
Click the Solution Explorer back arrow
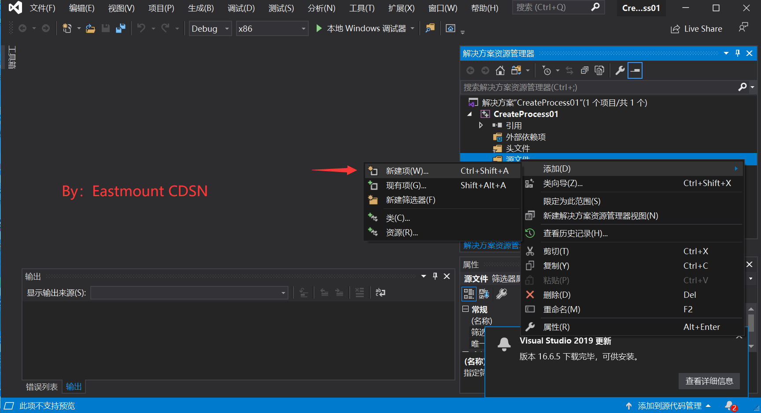click(x=470, y=70)
